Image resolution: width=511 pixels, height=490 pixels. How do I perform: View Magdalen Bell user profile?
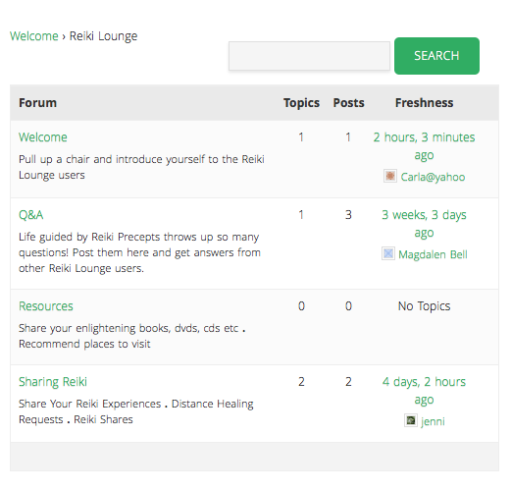pyautogui.click(x=433, y=254)
